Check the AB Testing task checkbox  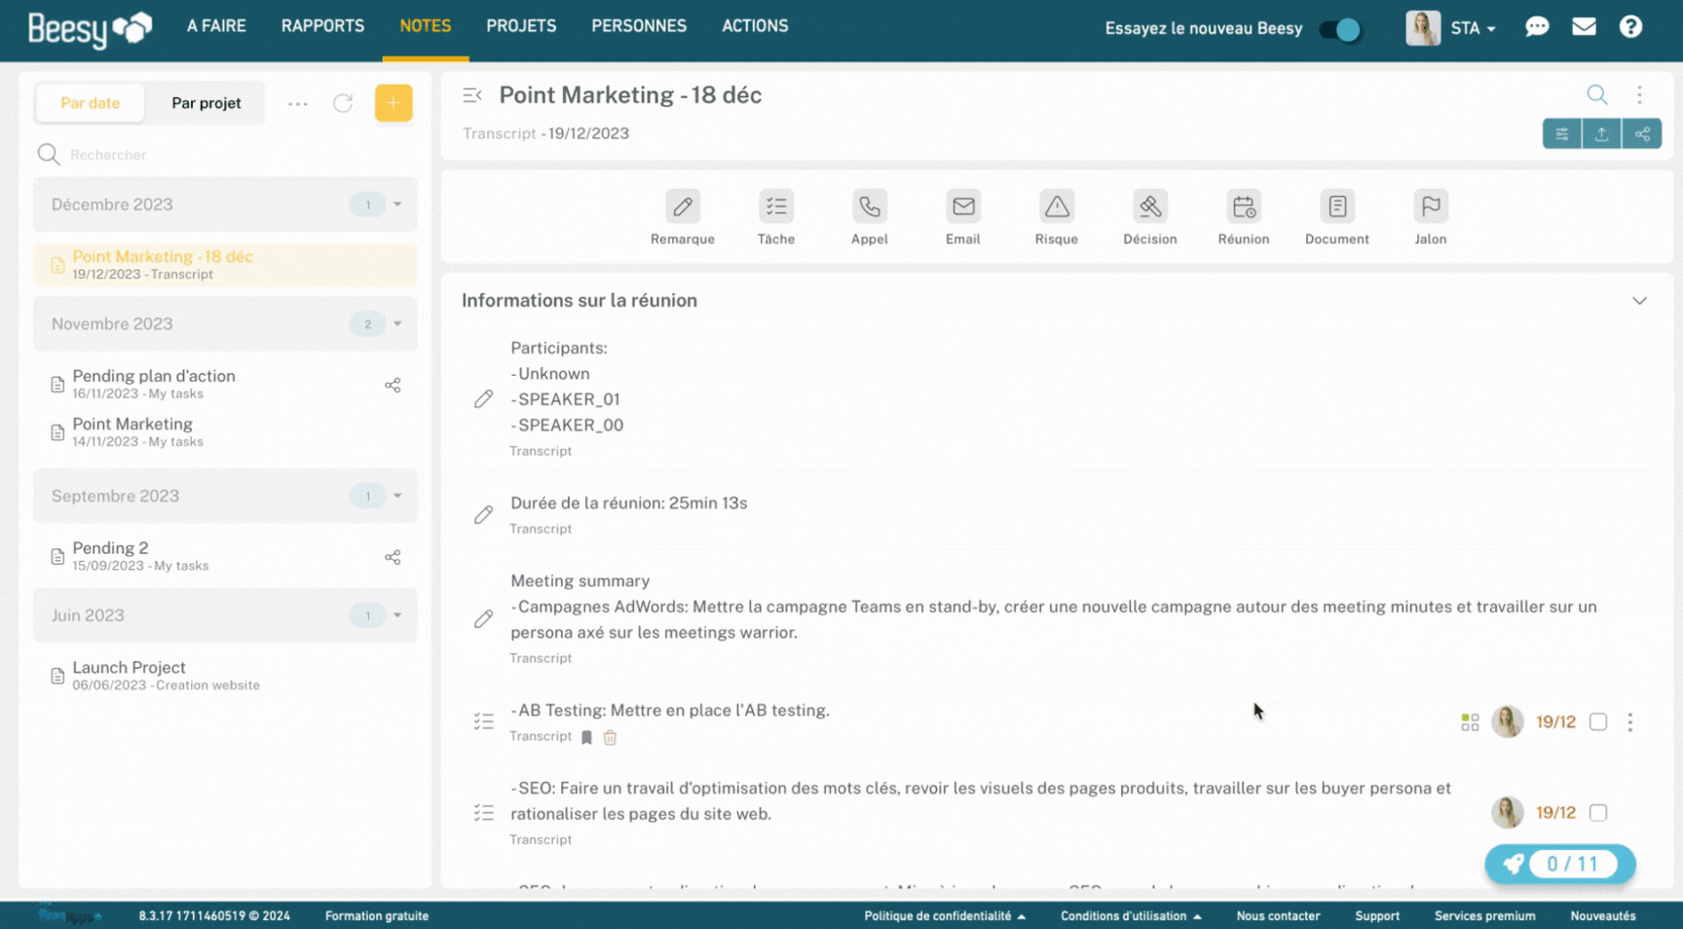1597,722
